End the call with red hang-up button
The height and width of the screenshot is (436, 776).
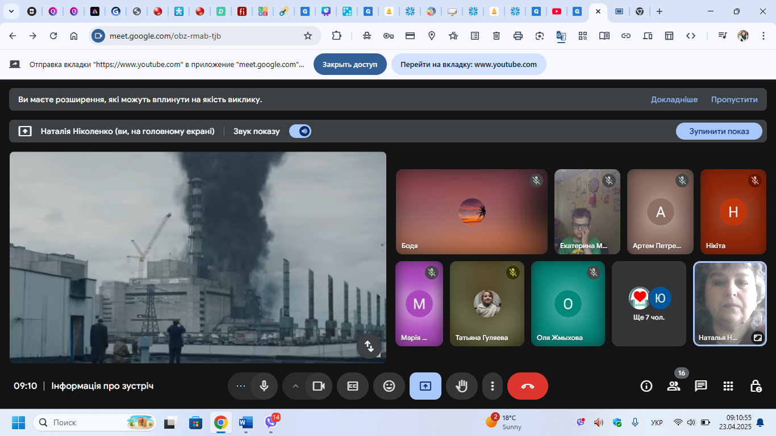coord(528,386)
